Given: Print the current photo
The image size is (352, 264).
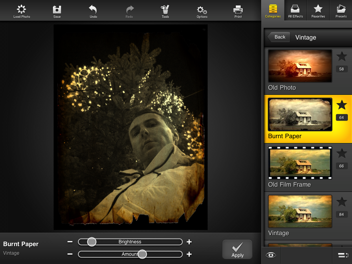Looking at the screenshot, I should point(238,11).
